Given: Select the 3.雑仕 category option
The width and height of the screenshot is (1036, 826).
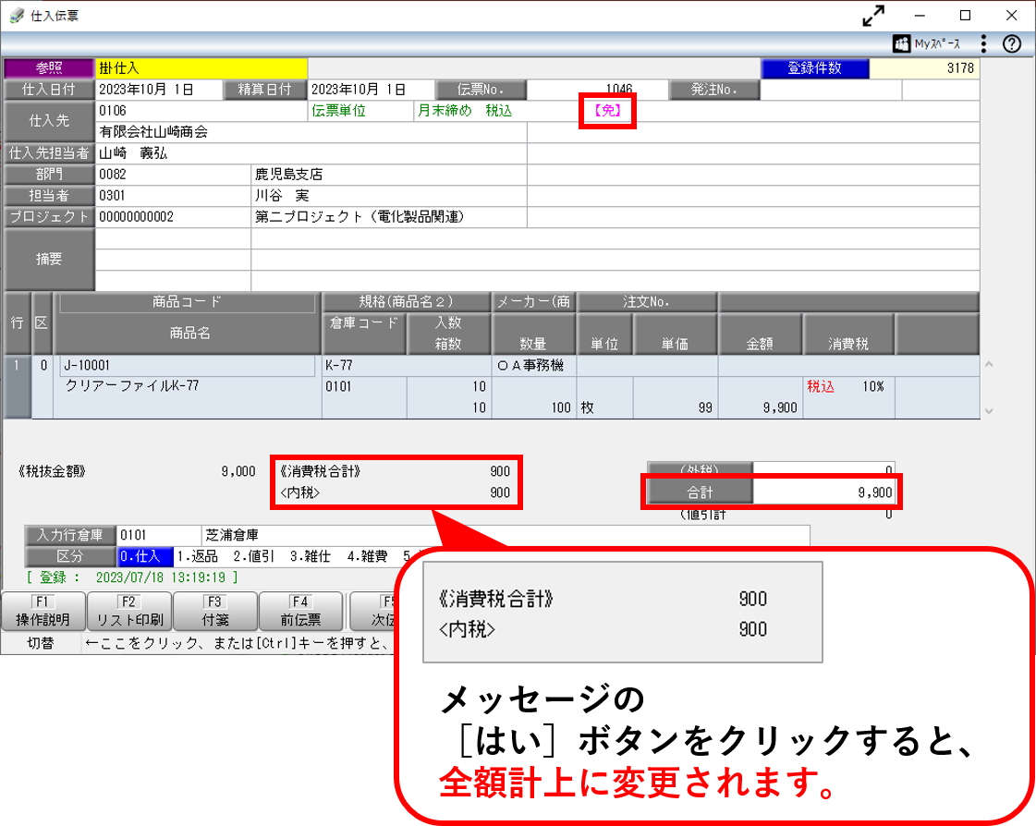Looking at the screenshot, I should click(x=311, y=556).
